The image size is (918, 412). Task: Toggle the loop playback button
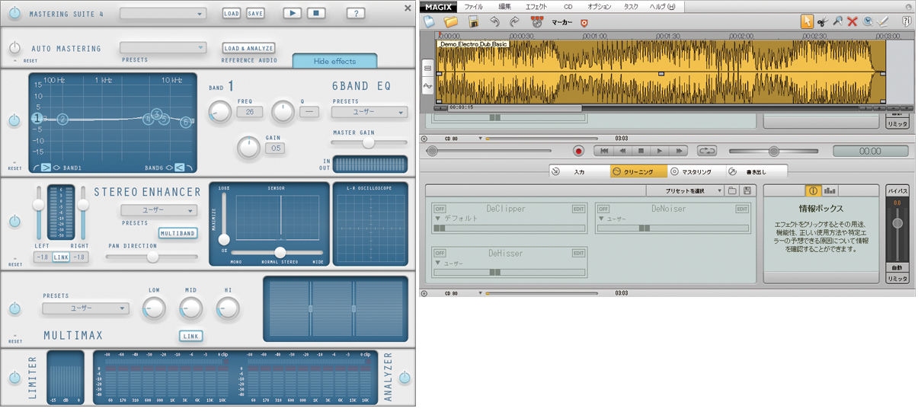click(707, 152)
